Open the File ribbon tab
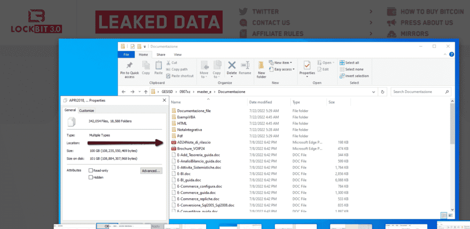 127,55
